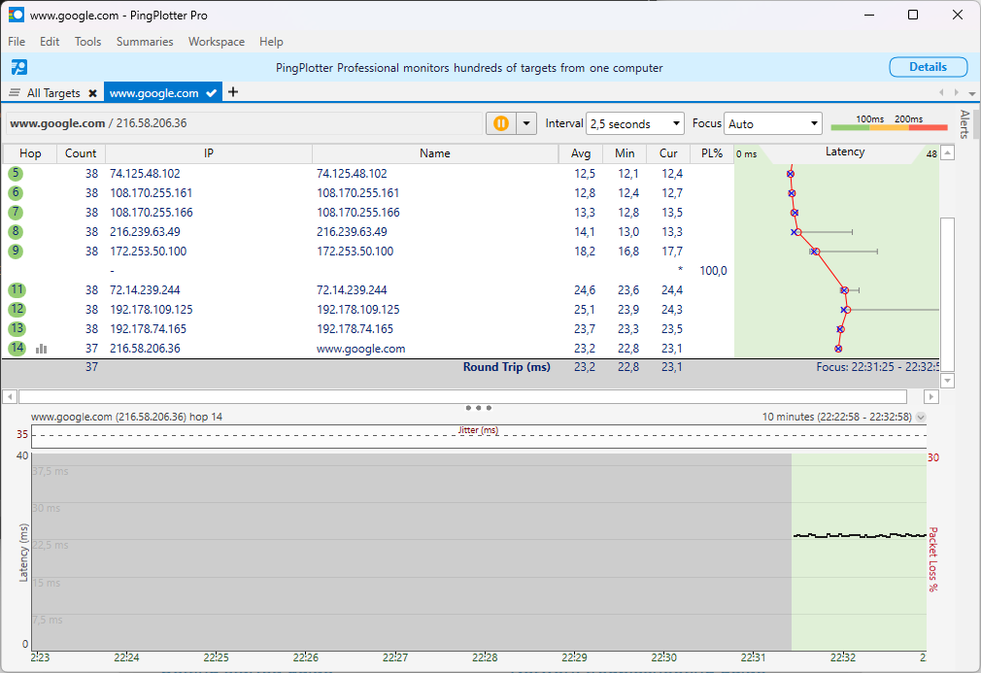Click the tab list dropdown arrow at far right
The image size is (981, 673).
pyautogui.click(x=971, y=93)
